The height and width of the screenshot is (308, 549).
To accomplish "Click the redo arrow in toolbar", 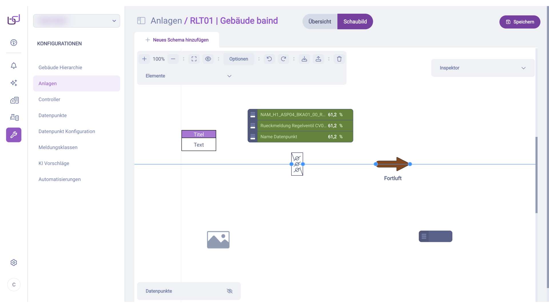I will (x=283, y=59).
